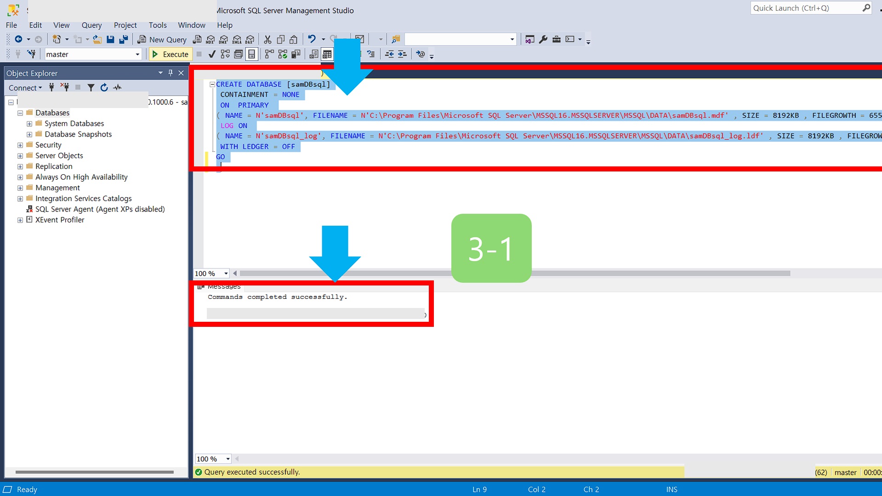882x496 pixels.
Task: Click the New Project icon
Action: 57,40
